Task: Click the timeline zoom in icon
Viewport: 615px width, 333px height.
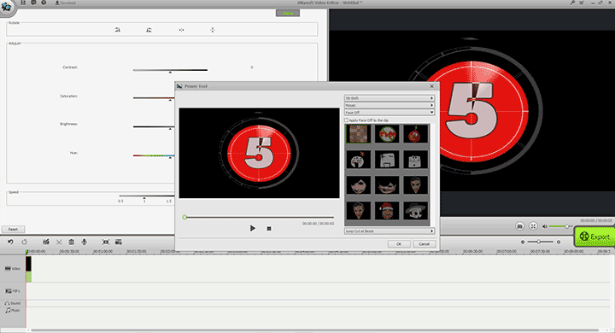Action: (559, 242)
